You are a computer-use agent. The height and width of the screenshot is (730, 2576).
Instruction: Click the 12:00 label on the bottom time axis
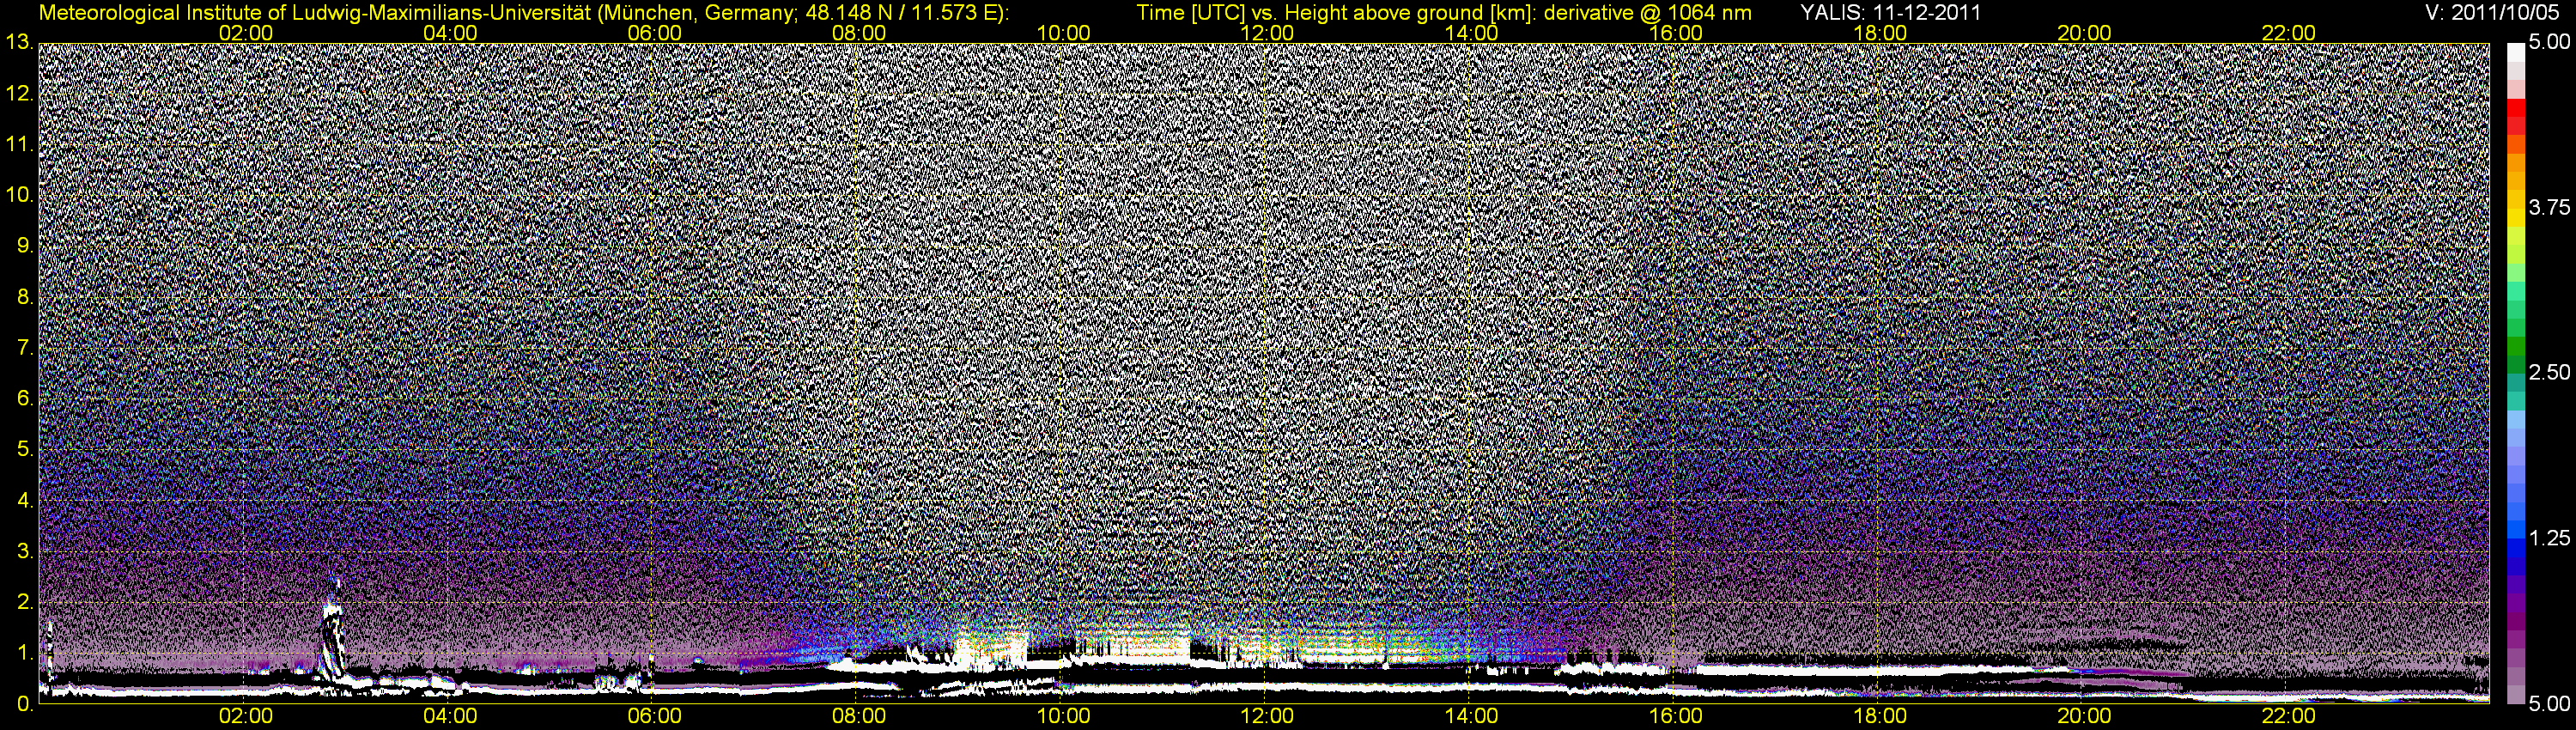click(x=1267, y=717)
